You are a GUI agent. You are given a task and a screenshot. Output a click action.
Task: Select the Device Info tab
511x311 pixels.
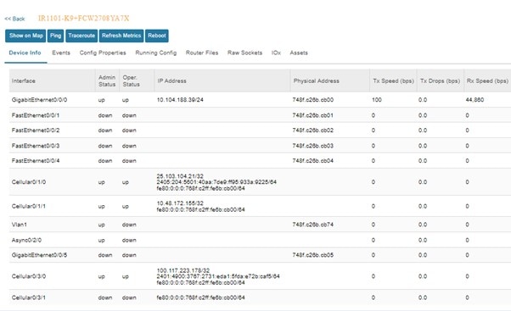pos(25,53)
